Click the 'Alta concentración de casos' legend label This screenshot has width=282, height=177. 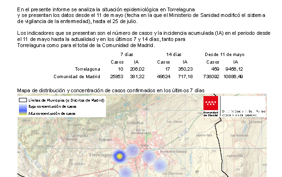(x=52, y=113)
